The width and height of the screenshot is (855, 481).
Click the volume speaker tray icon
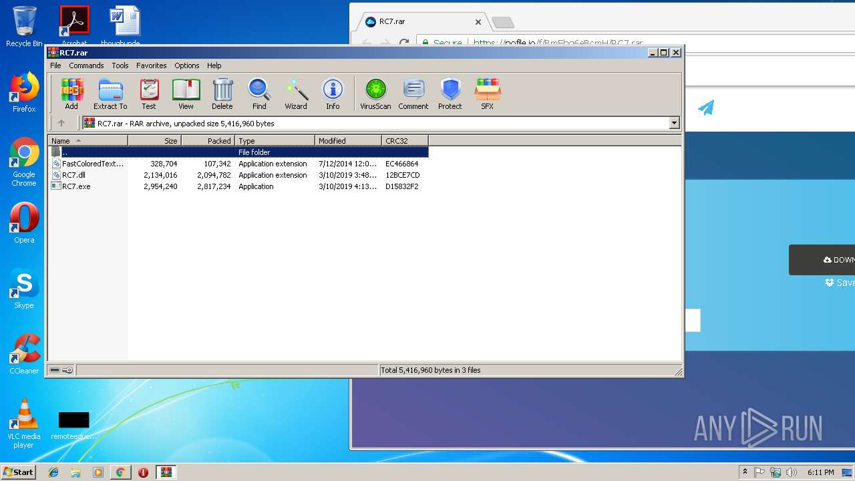tap(792, 472)
